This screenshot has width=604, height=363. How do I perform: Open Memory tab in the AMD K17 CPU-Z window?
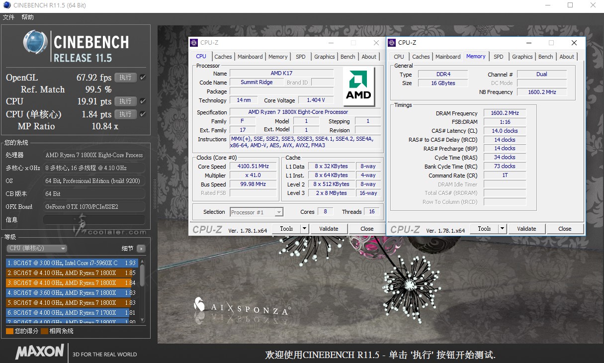tap(278, 57)
